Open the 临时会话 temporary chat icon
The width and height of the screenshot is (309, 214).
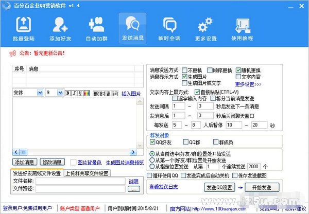(169, 28)
